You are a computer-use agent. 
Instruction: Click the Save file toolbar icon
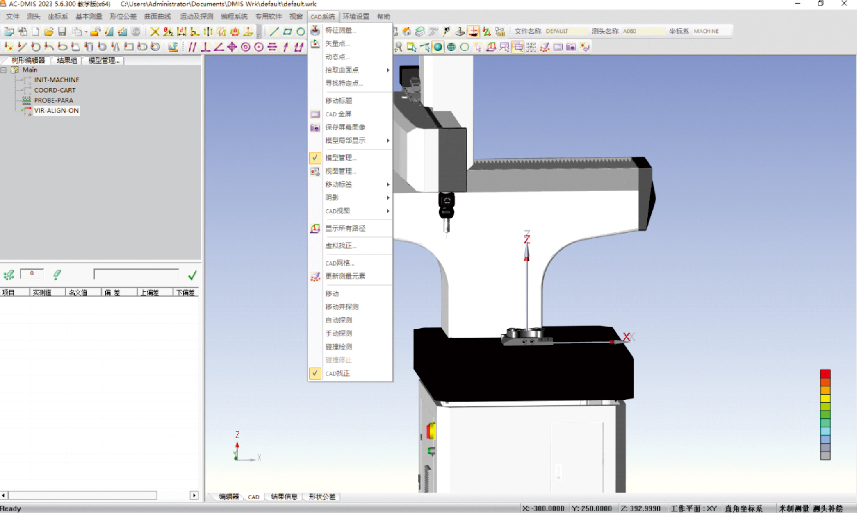click(x=62, y=32)
